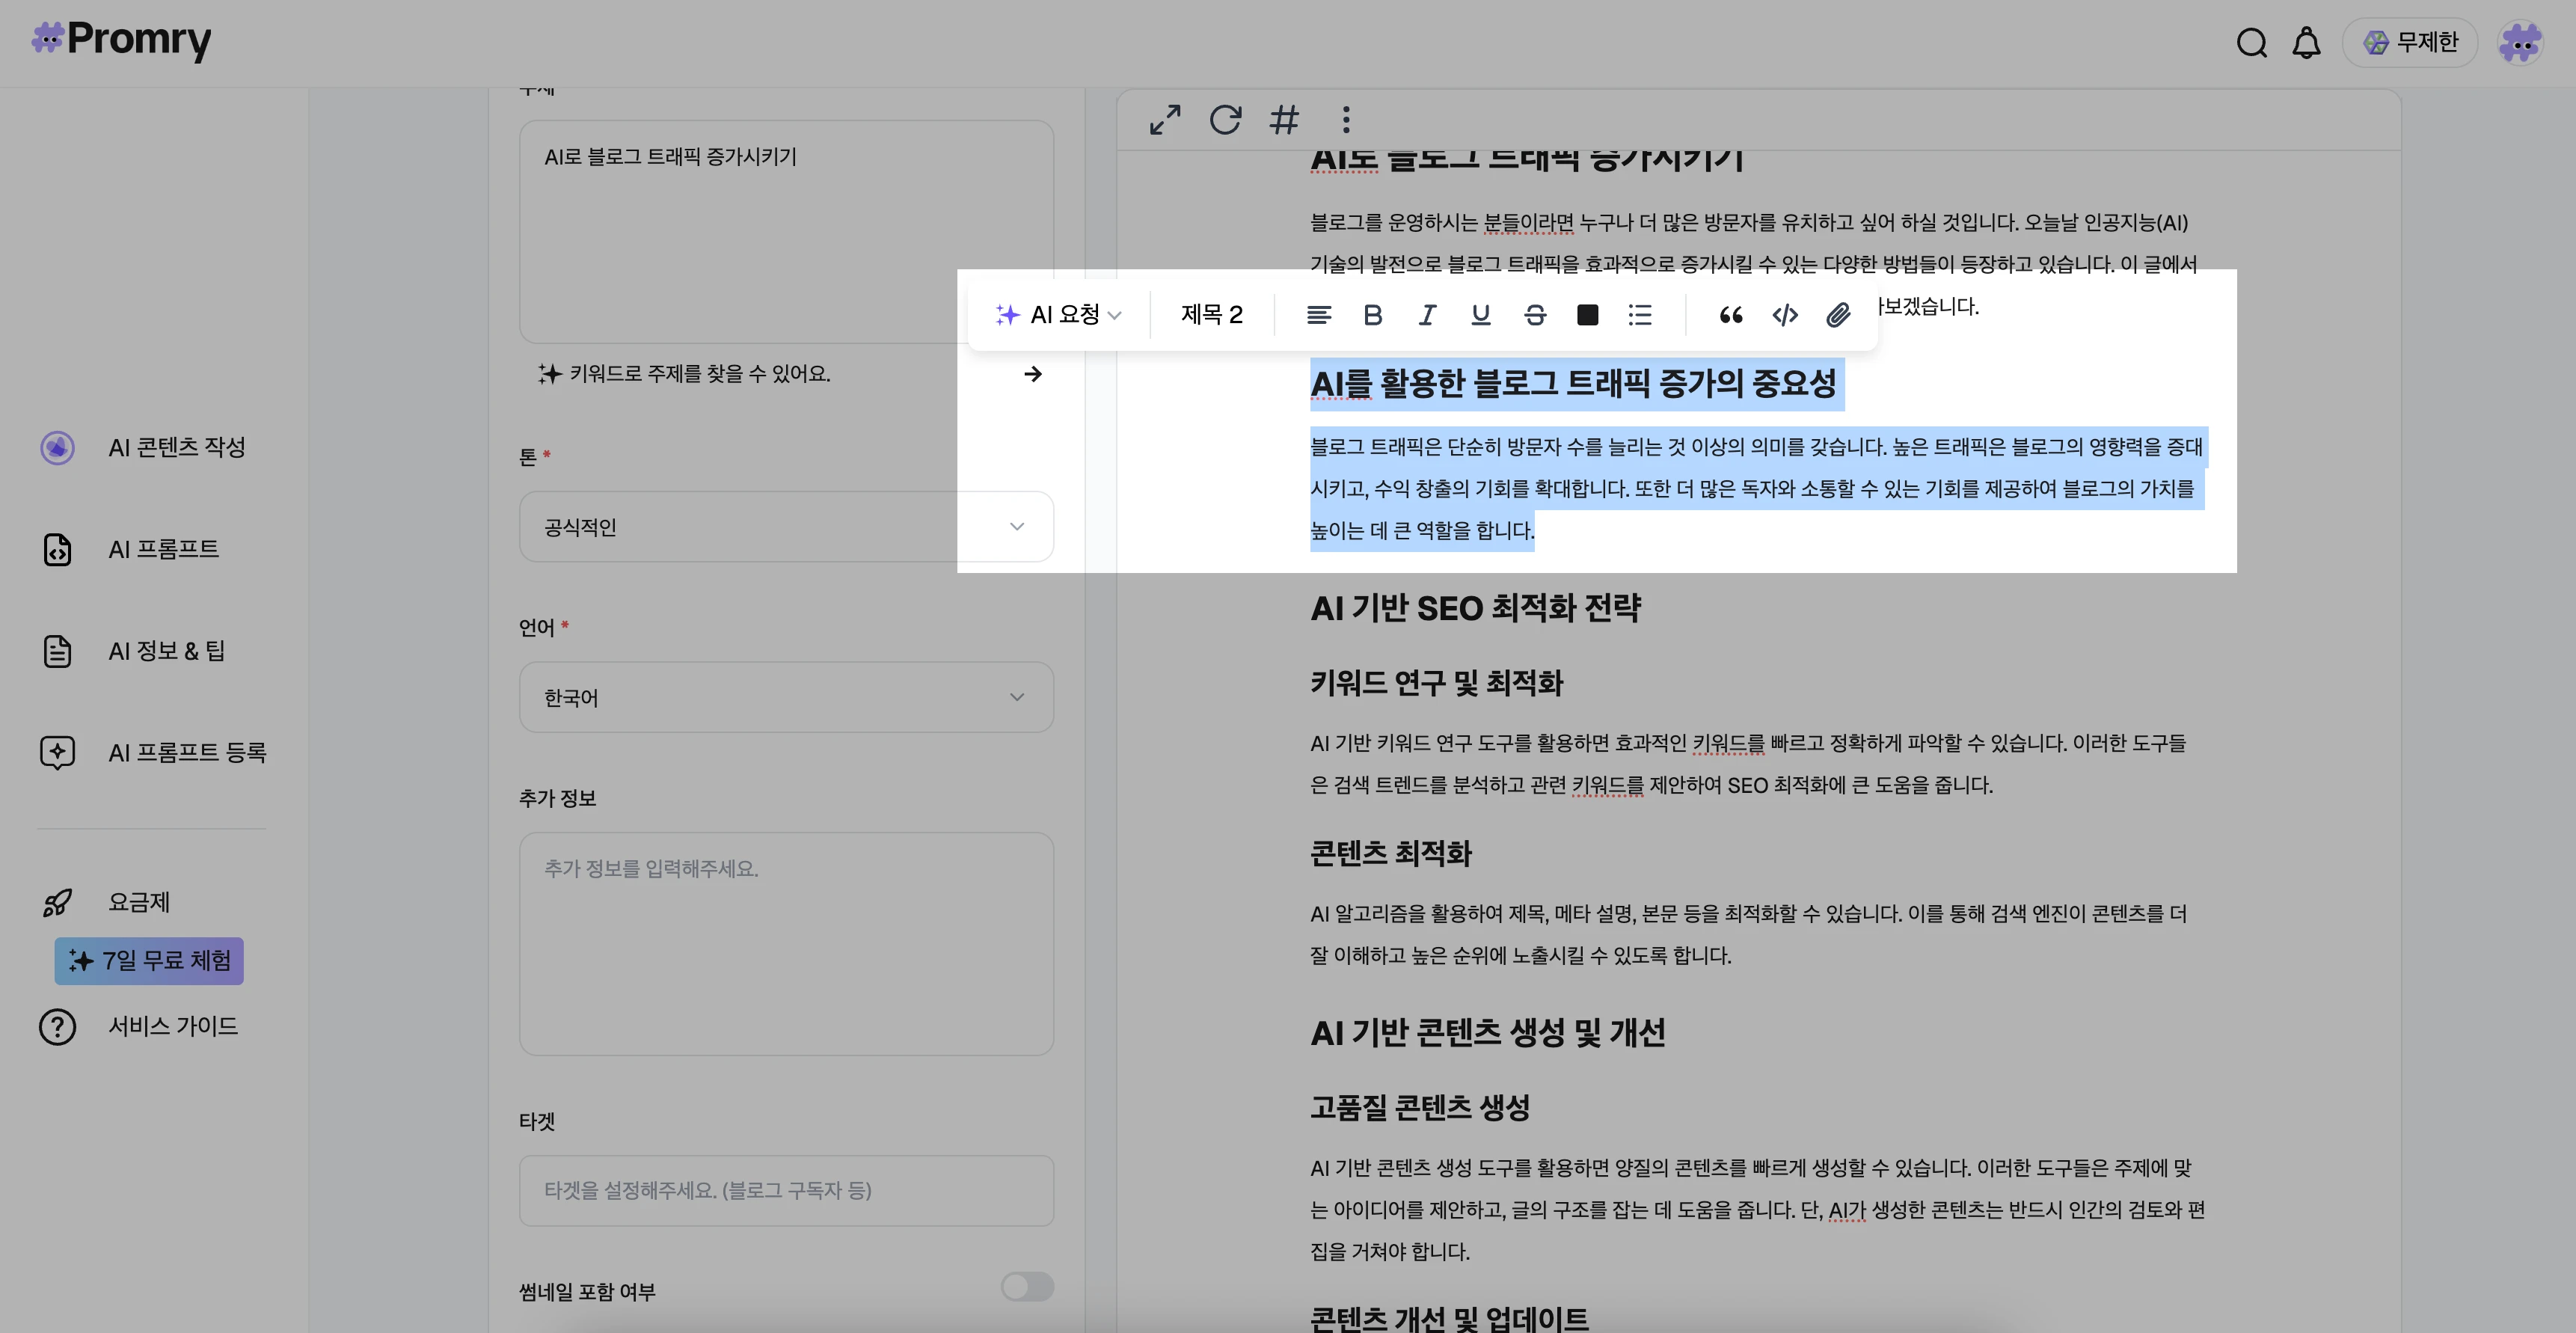Screen dimensions: 2576x1333
Task: Toggle italic formatting
Action: click(x=1427, y=316)
